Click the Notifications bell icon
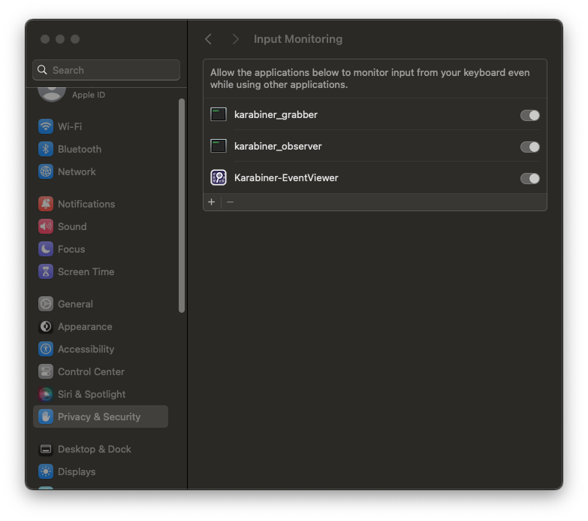 coord(46,204)
